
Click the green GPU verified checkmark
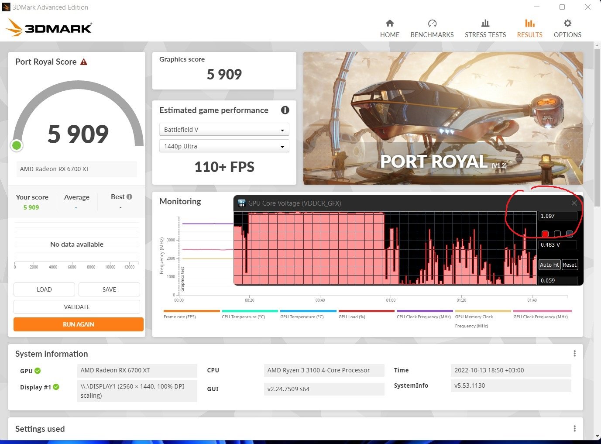[x=38, y=371]
